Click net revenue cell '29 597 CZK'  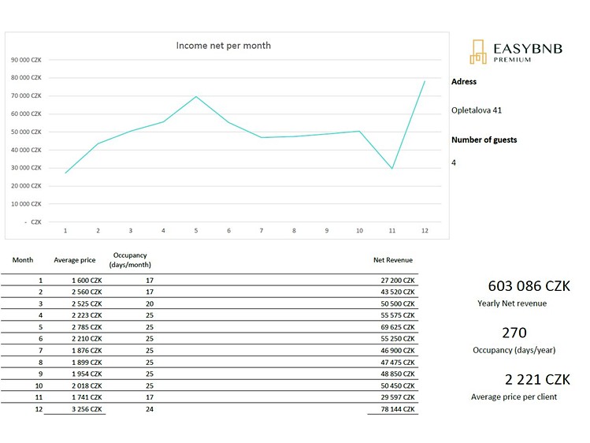397,397
